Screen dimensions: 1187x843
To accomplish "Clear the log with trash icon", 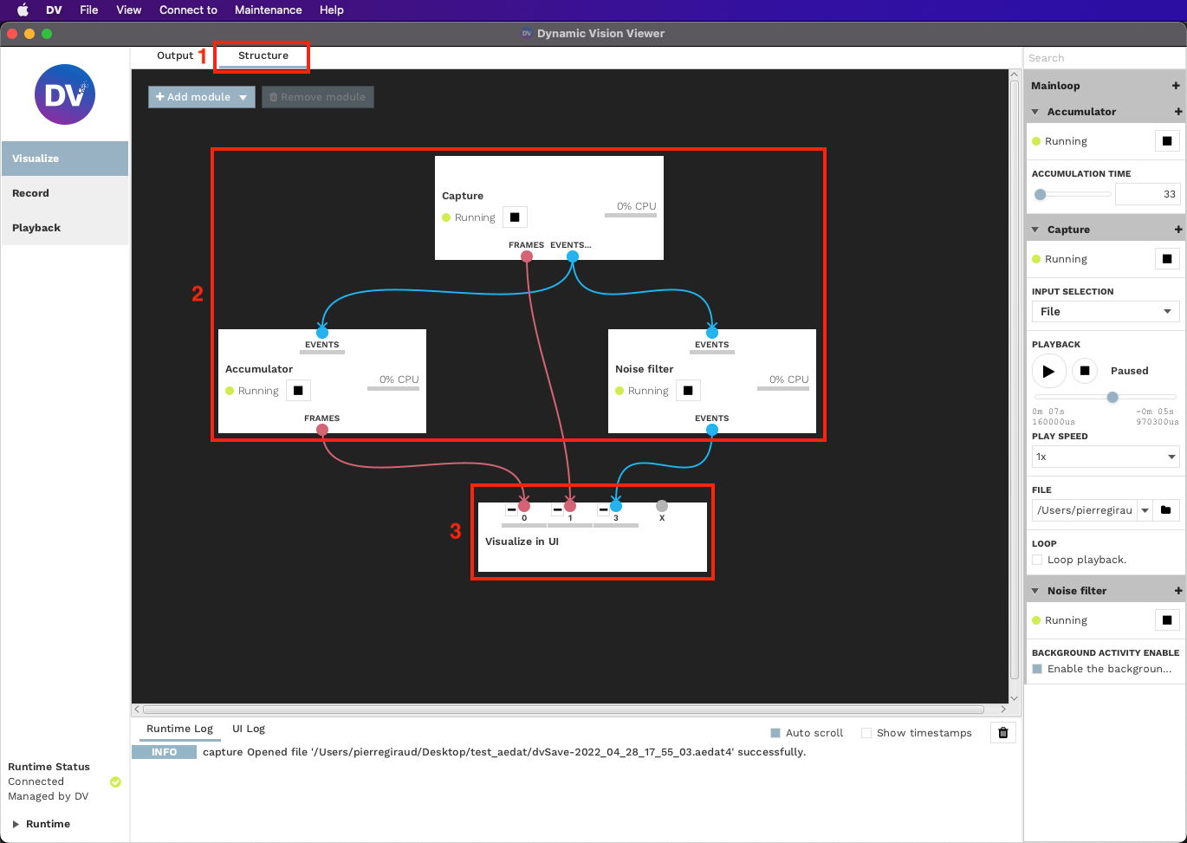I will [1003, 733].
